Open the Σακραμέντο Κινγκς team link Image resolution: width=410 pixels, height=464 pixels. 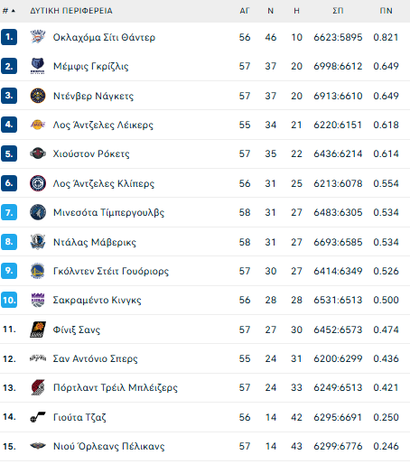point(97,300)
